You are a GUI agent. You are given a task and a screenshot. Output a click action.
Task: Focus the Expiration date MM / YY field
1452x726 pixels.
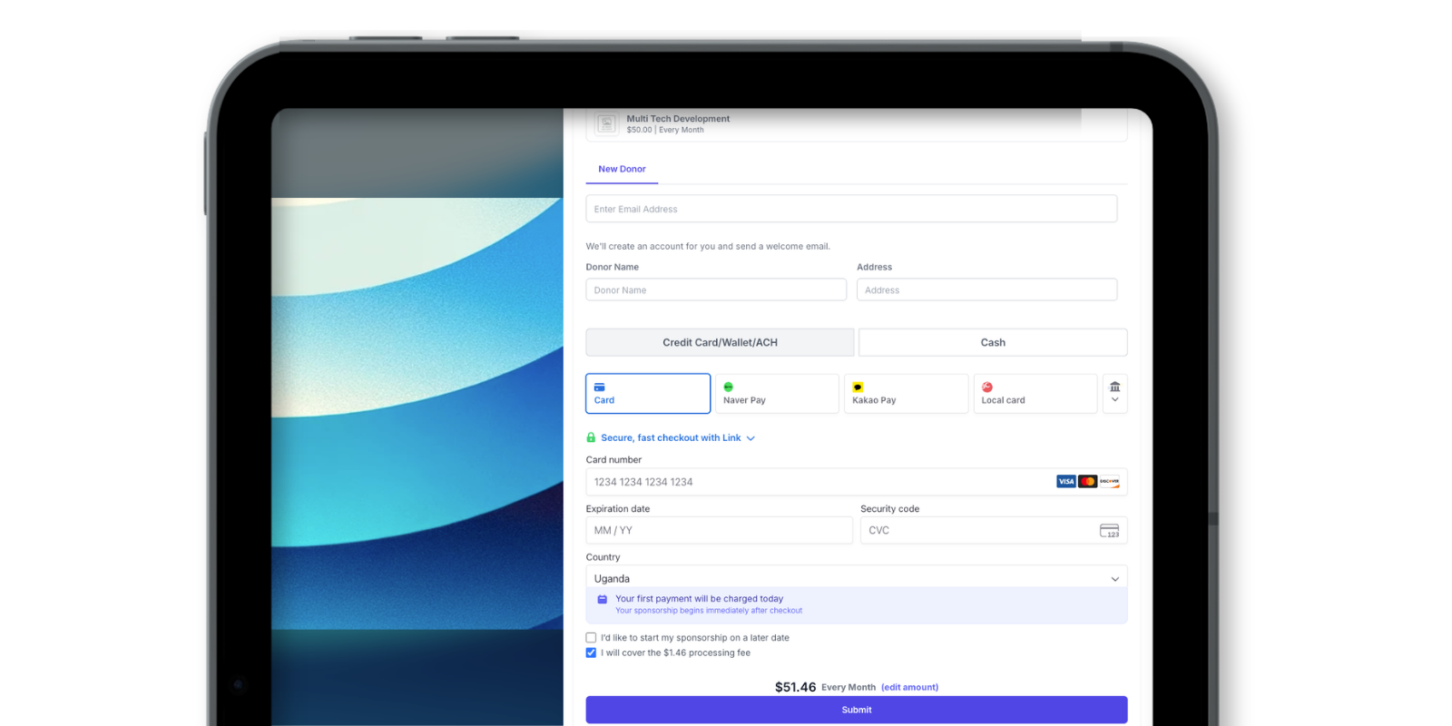pyautogui.click(x=720, y=530)
